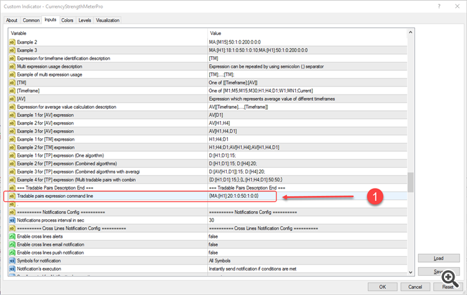This screenshot has height=295, width=467.
Task: Click icon of Tradable pairs expression command line
Action: click(x=12, y=196)
